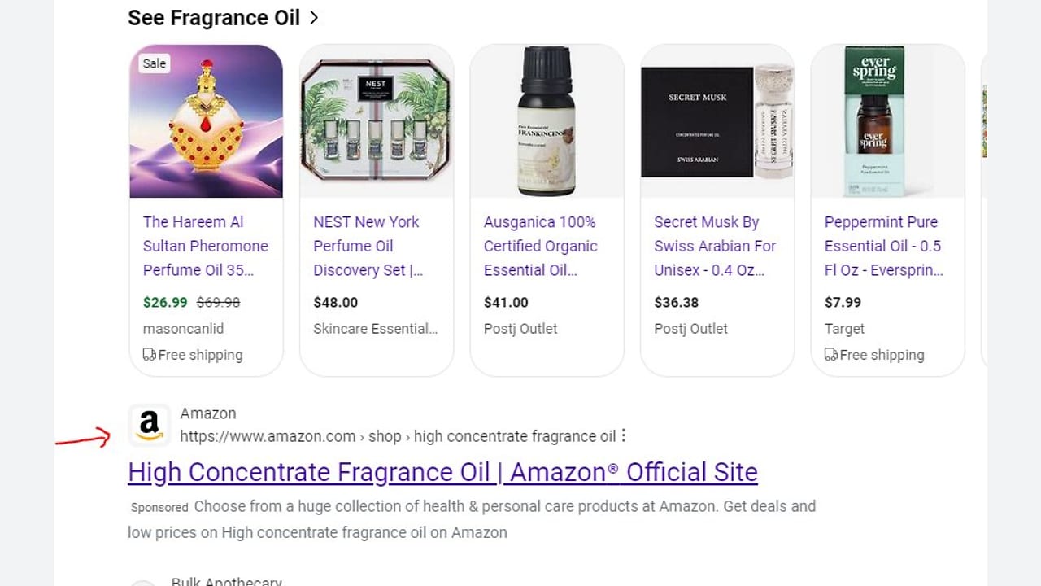1041x586 pixels.
Task: Open the three-dot menu beside Amazon URL
Action: tap(624, 436)
